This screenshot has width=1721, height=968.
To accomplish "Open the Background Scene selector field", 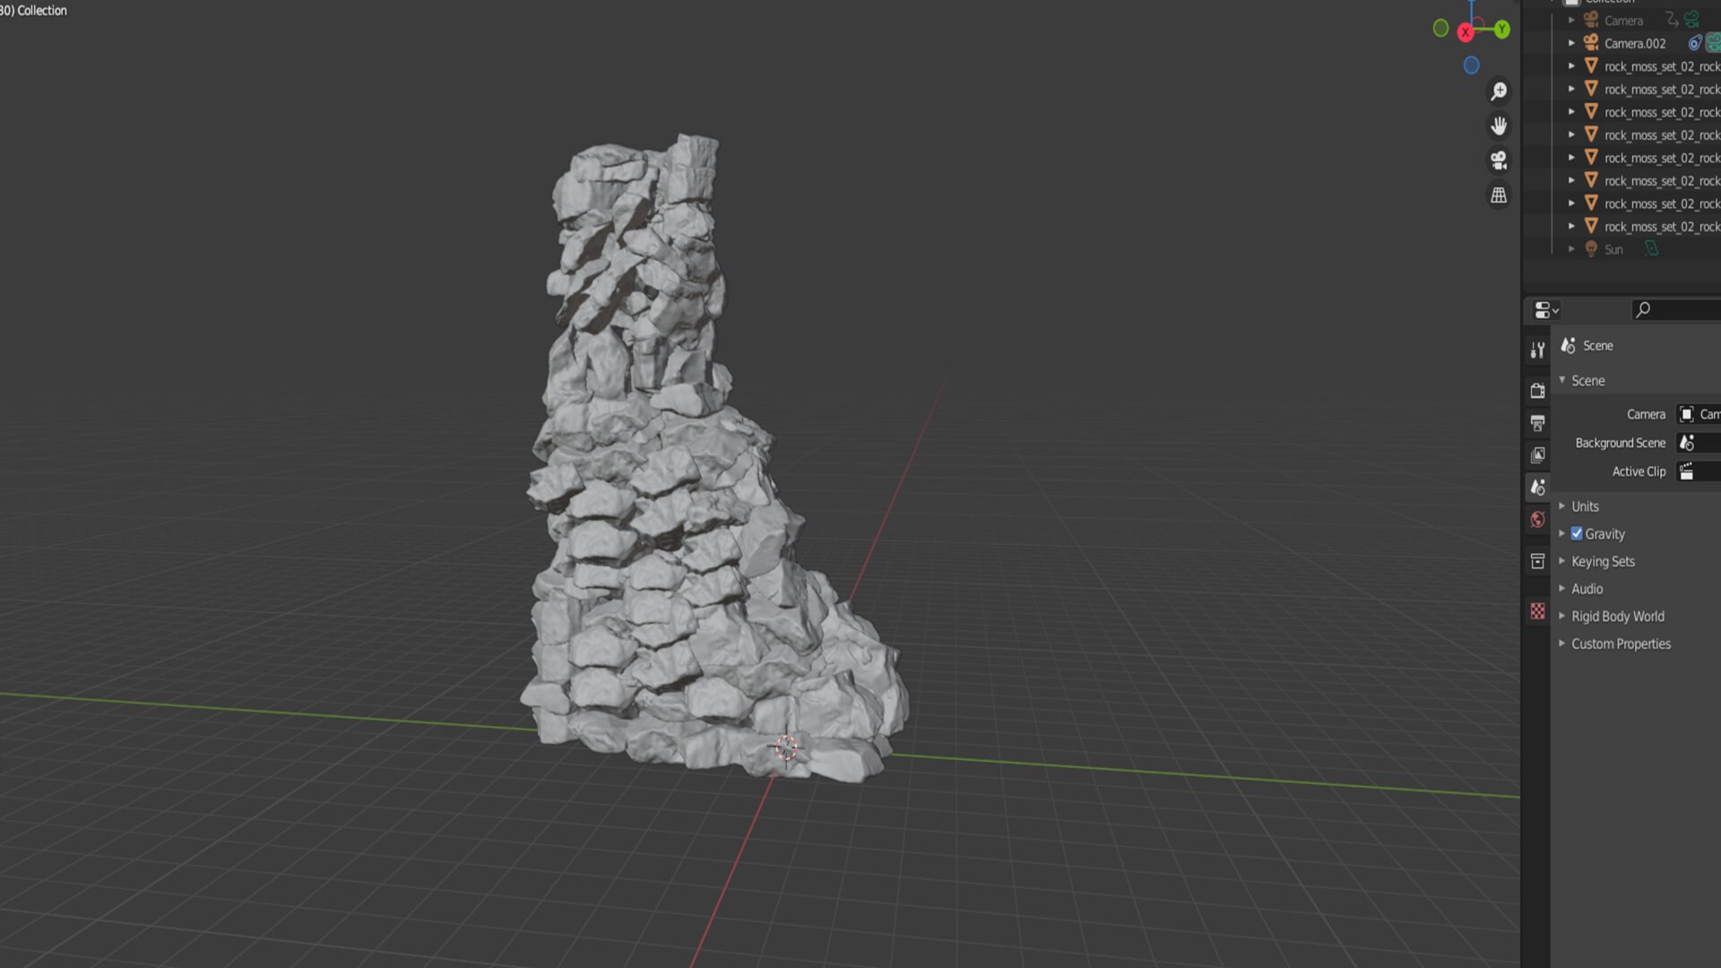I will [x=1699, y=443].
